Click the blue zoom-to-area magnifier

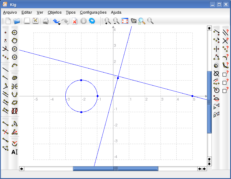click(x=142, y=21)
